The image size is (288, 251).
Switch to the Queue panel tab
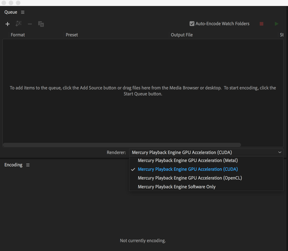click(x=11, y=12)
